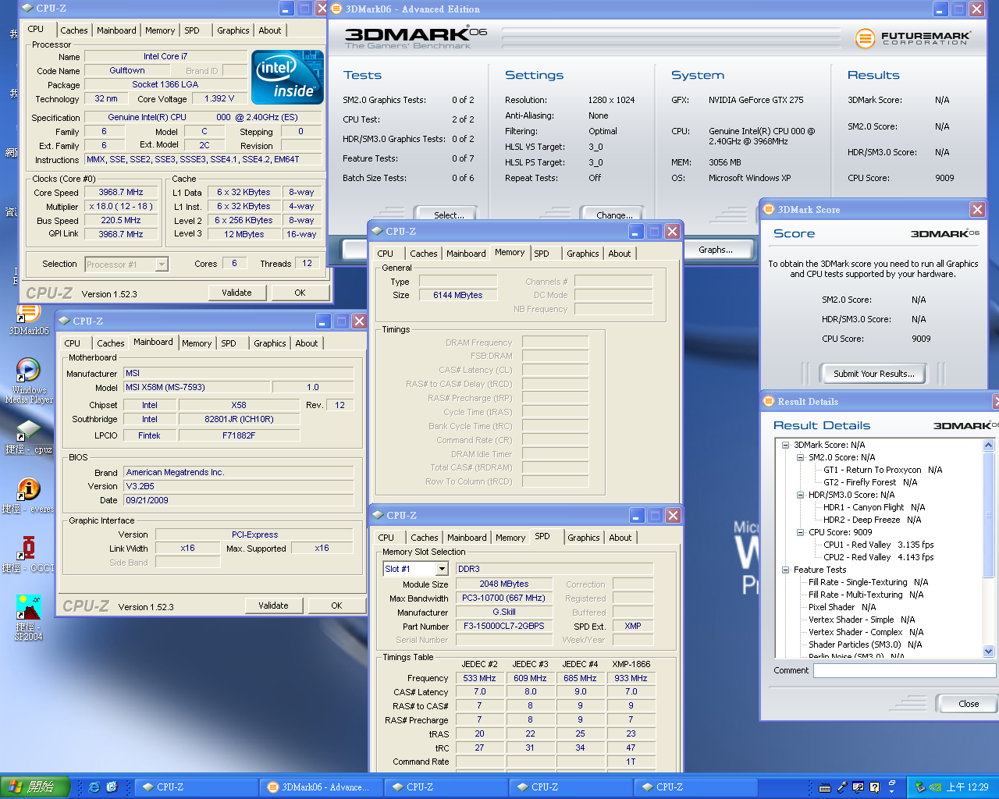Collapse the SM2.0 Score tree node
999x799 pixels.
800,457
